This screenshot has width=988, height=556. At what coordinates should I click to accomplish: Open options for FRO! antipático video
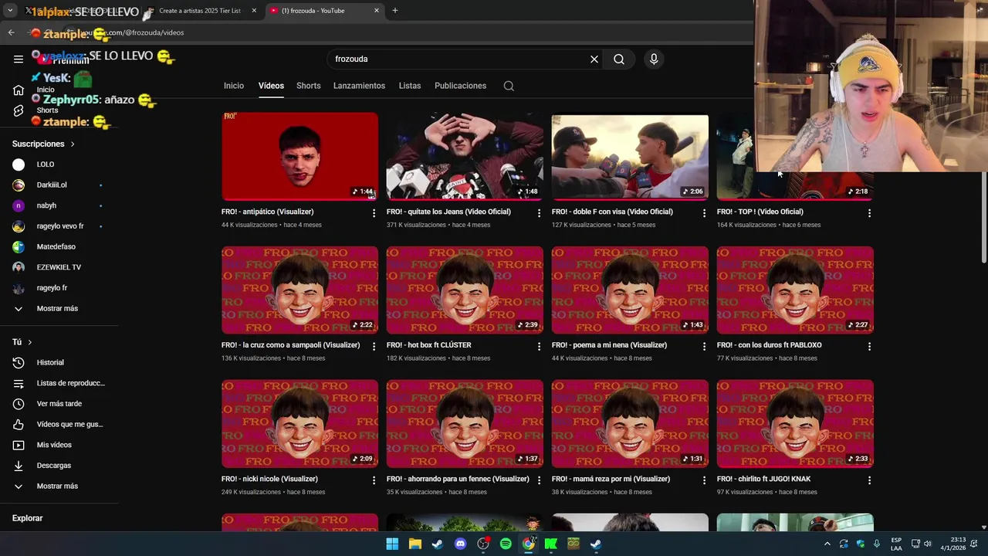(374, 213)
